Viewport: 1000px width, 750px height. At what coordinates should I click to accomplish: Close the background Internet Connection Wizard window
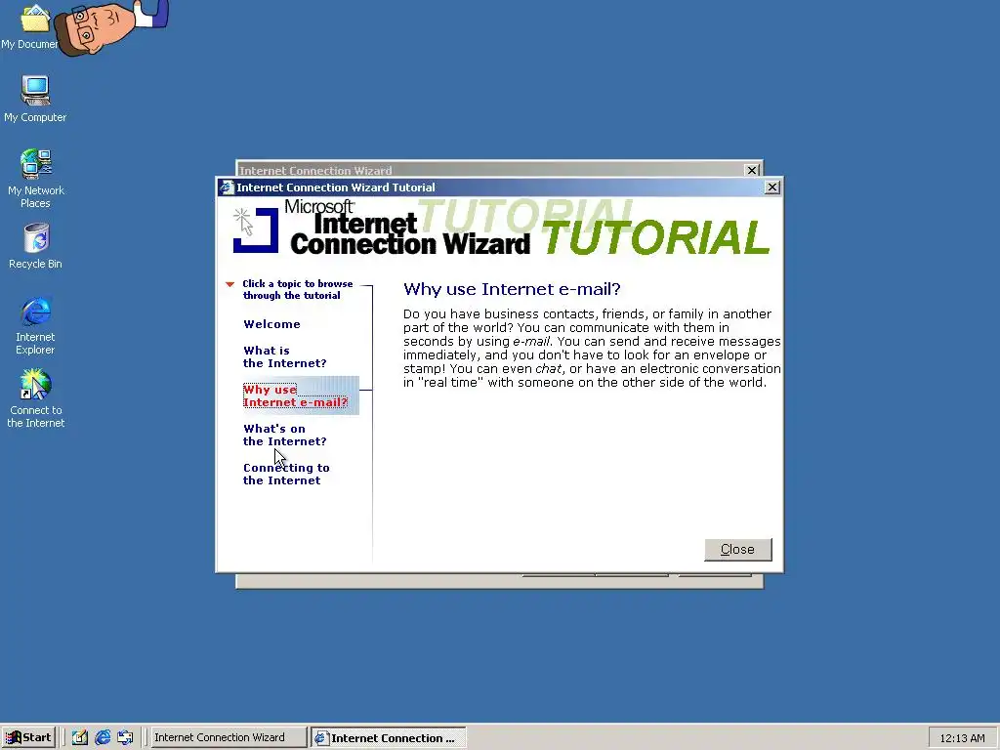752,170
